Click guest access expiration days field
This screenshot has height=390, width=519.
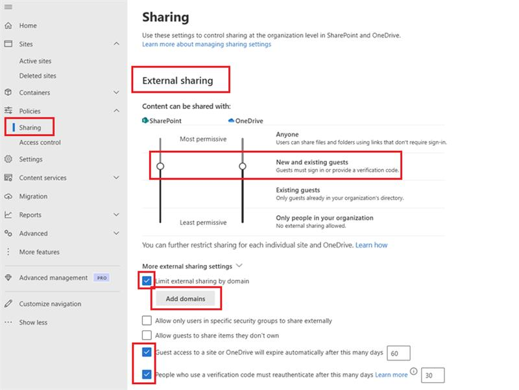click(x=398, y=353)
